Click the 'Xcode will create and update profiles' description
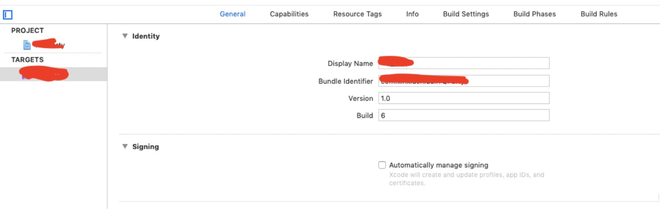The image size is (660, 214). pyautogui.click(x=467, y=179)
